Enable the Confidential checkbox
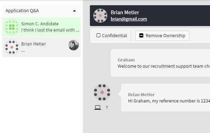This screenshot has height=133, width=210. [x=98, y=35]
